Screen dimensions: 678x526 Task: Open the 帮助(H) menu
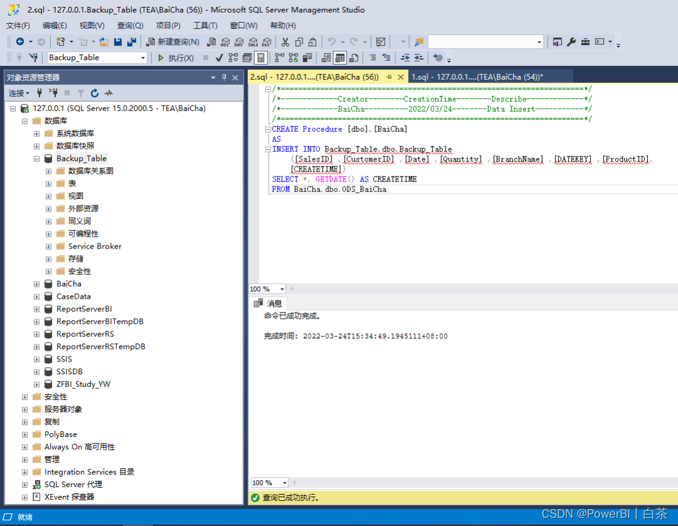pyautogui.click(x=282, y=26)
